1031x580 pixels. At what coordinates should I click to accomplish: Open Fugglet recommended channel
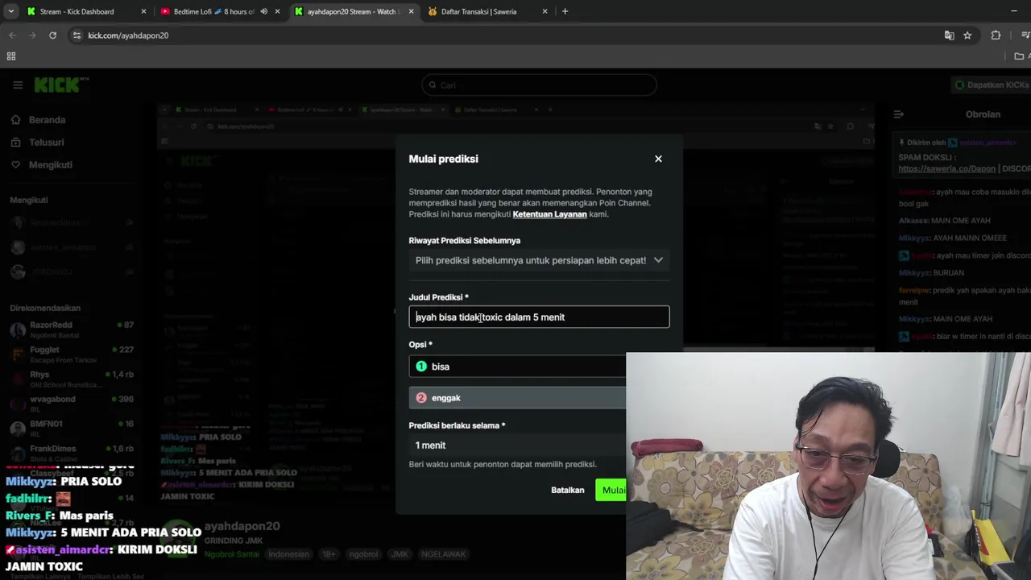tap(72, 354)
